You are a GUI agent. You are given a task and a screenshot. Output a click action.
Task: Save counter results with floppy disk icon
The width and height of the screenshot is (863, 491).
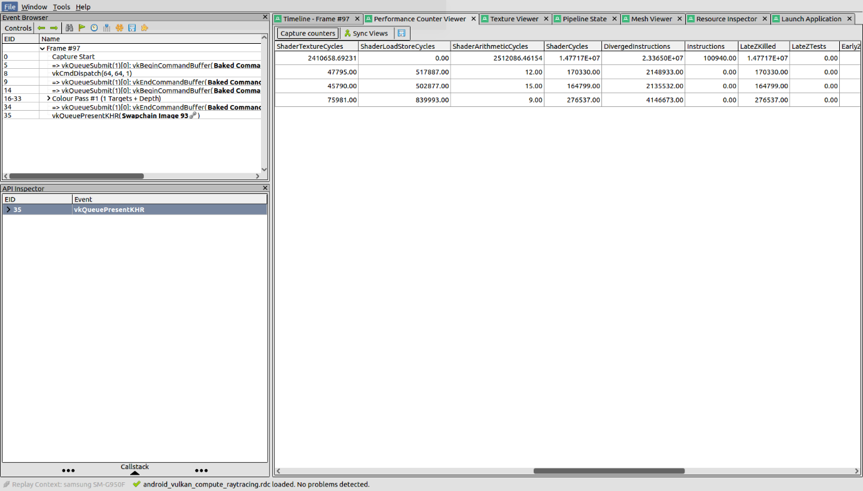[402, 33]
